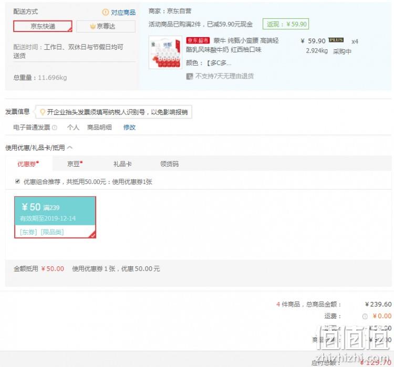This screenshot has width=394, height=367.
Task: Click freight value ¥0.00
Action: point(382,316)
